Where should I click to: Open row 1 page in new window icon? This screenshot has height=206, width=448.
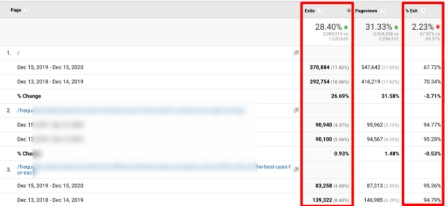tap(296, 53)
